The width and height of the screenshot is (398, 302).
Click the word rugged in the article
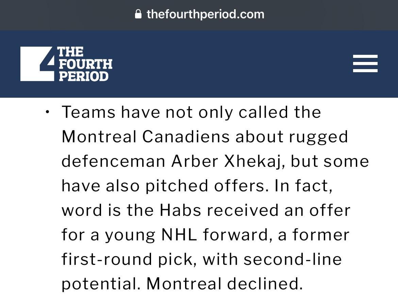pyautogui.click(x=318, y=137)
